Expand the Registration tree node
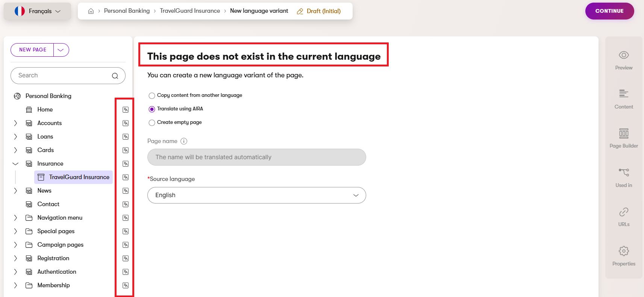The height and width of the screenshot is (297, 644). coord(15,258)
